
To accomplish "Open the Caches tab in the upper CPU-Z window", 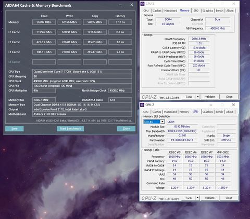I will pos(157,11).
